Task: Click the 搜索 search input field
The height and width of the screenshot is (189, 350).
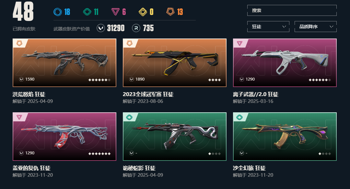Action: (x=292, y=10)
